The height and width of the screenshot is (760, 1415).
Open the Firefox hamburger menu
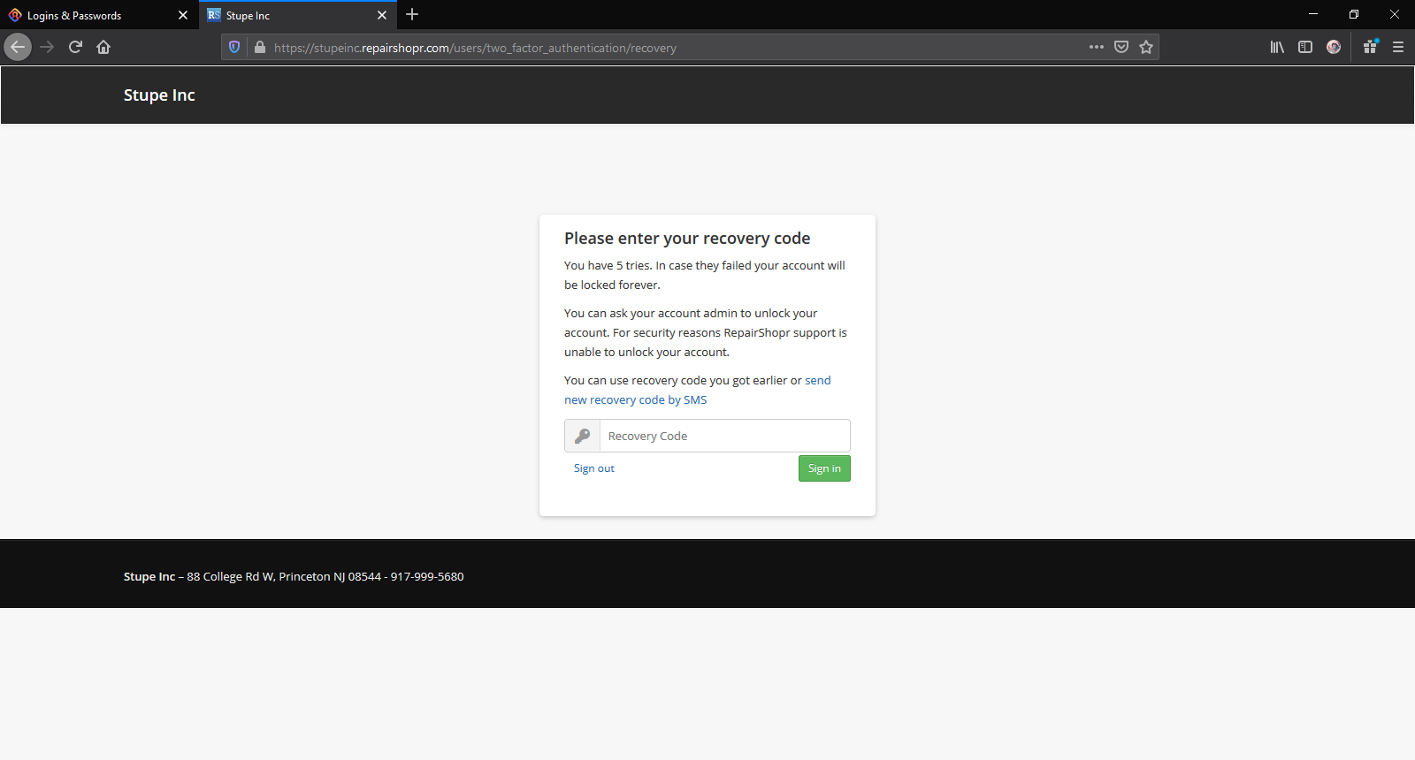[x=1398, y=47]
